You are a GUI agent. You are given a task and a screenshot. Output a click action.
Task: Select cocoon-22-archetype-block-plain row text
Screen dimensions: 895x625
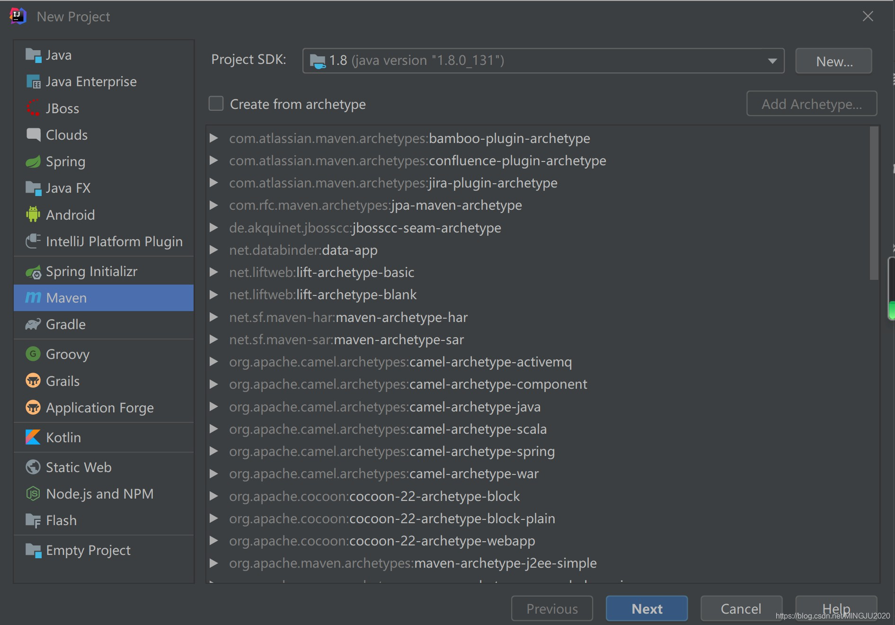click(x=392, y=518)
